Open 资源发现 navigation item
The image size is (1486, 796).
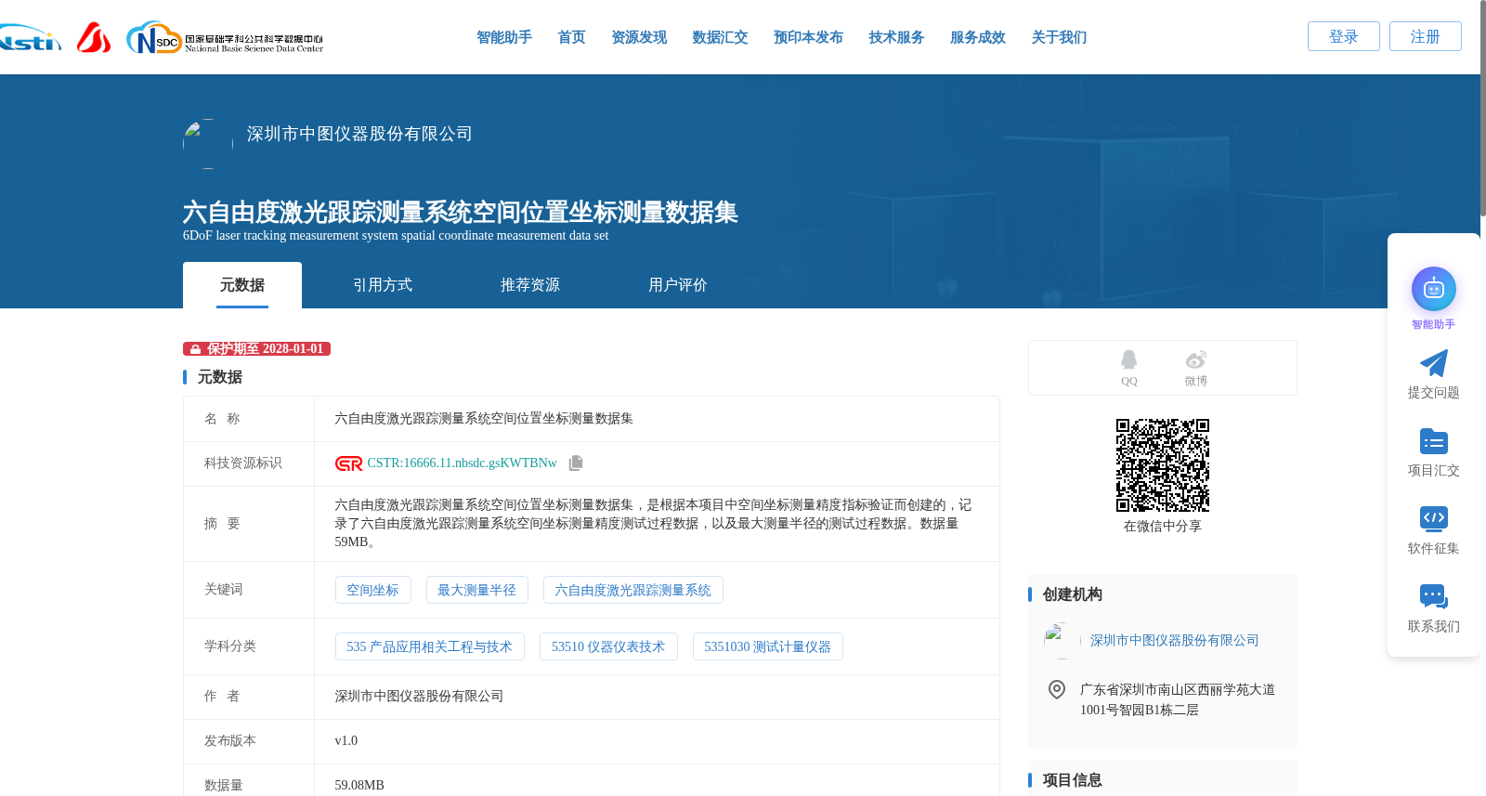click(x=639, y=37)
